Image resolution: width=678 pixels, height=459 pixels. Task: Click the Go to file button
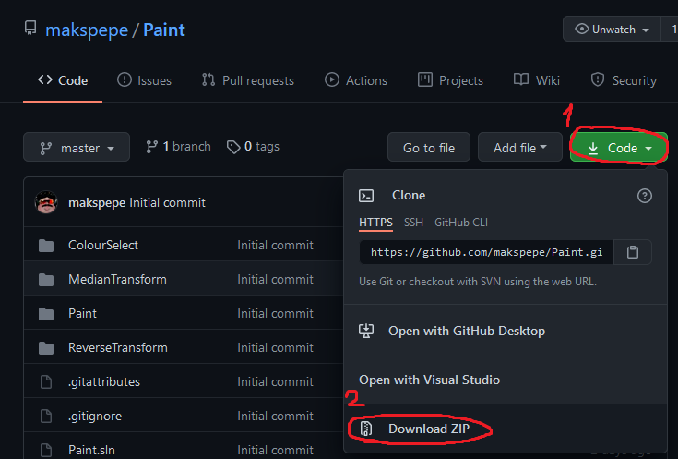pyautogui.click(x=429, y=147)
